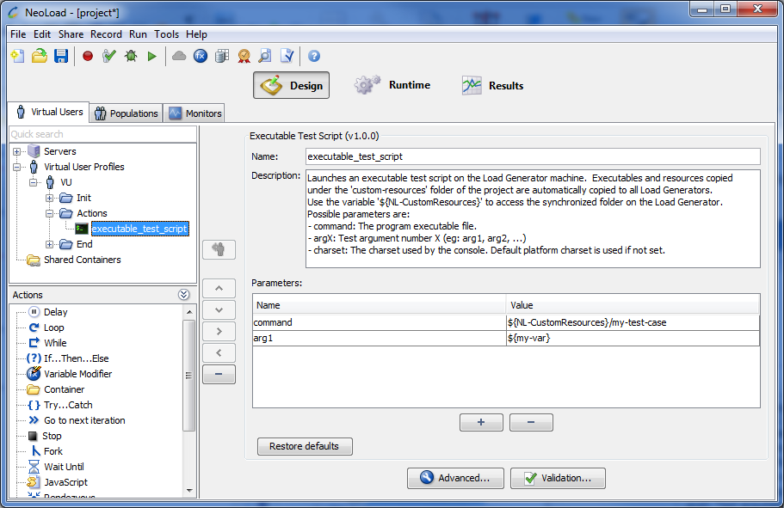
Task: Select executable_test_script in the tree
Action: pos(139,229)
